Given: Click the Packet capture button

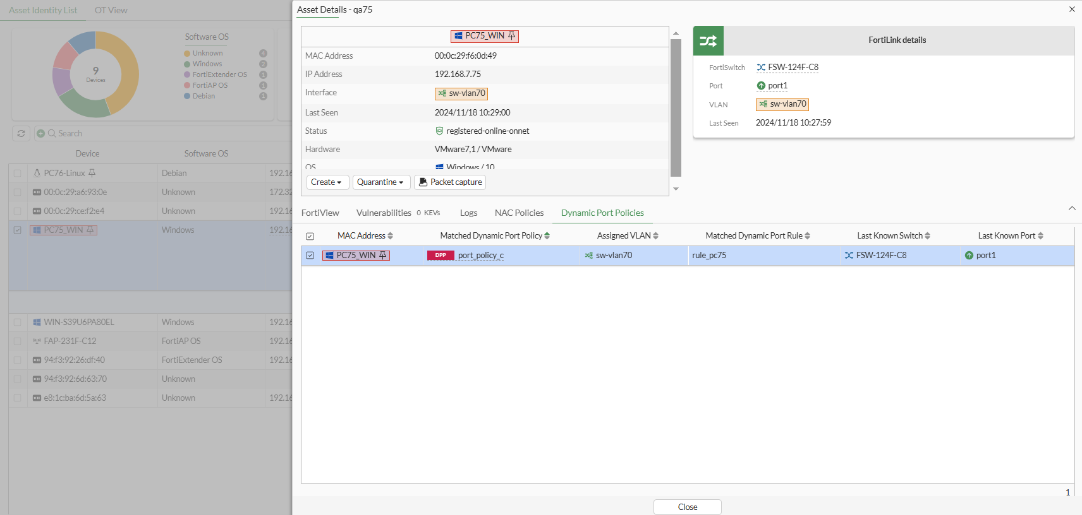Looking at the screenshot, I should [450, 182].
